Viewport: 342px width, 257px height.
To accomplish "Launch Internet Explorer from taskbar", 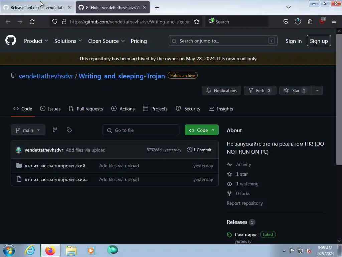I will pyautogui.click(x=30, y=250).
